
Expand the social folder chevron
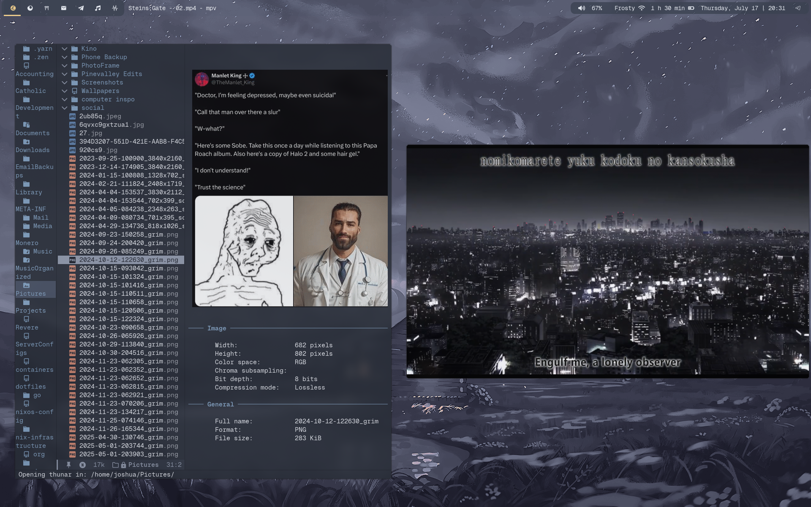pos(65,108)
